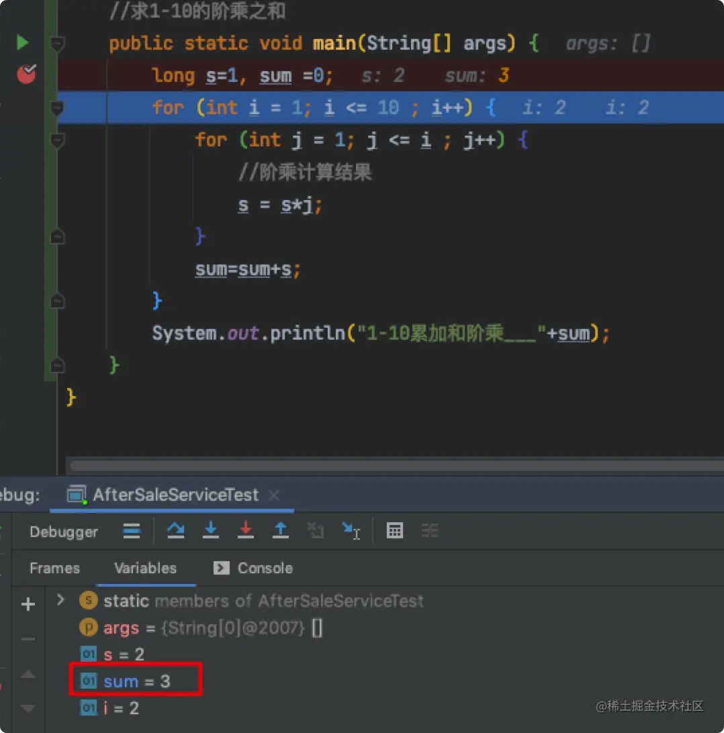724x733 pixels.
Task: Add a new watch with the plus icon
Action: coord(28,604)
